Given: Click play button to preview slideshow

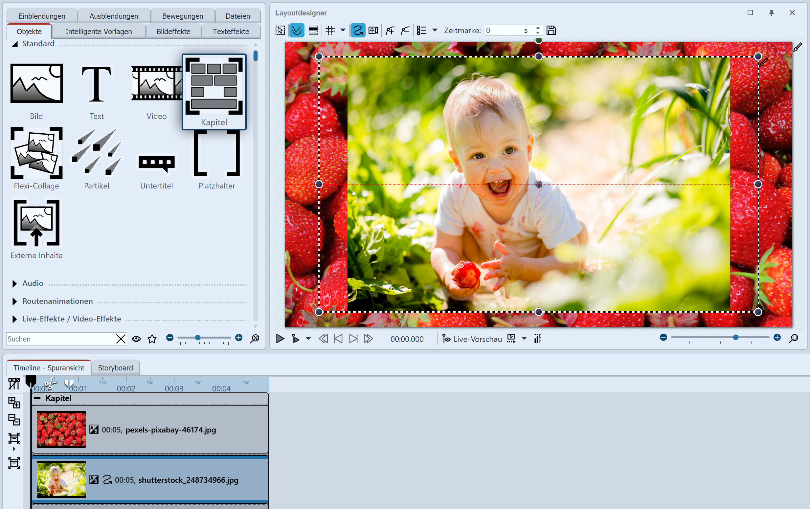Looking at the screenshot, I should tap(280, 338).
